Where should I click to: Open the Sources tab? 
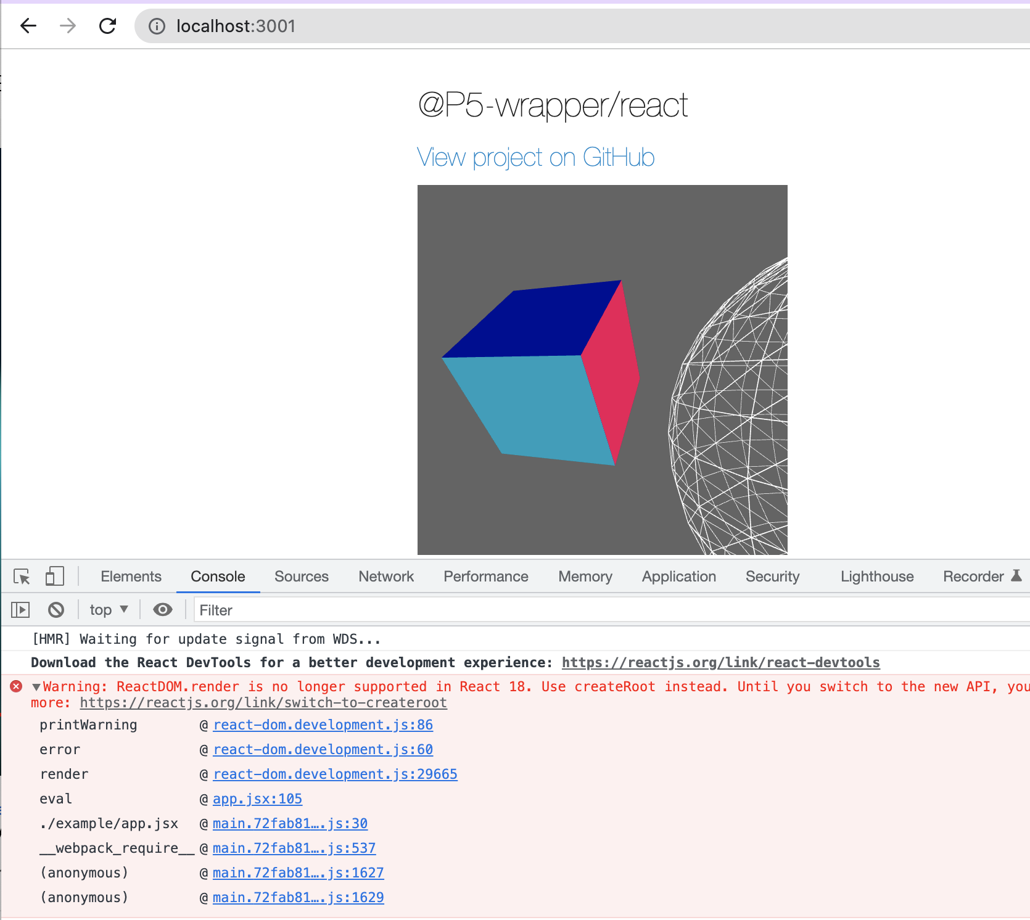[x=302, y=577]
